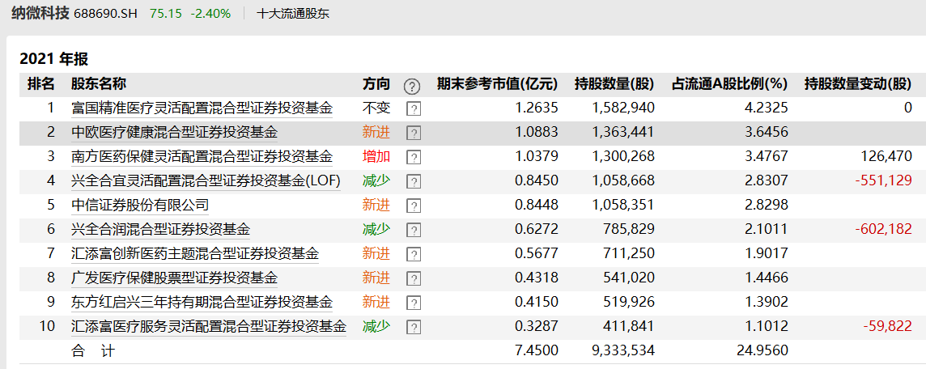Click the question icon in the 兴全合宜 row
The width and height of the screenshot is (926, 369).
pyautogui.click(x=414, y=181)
